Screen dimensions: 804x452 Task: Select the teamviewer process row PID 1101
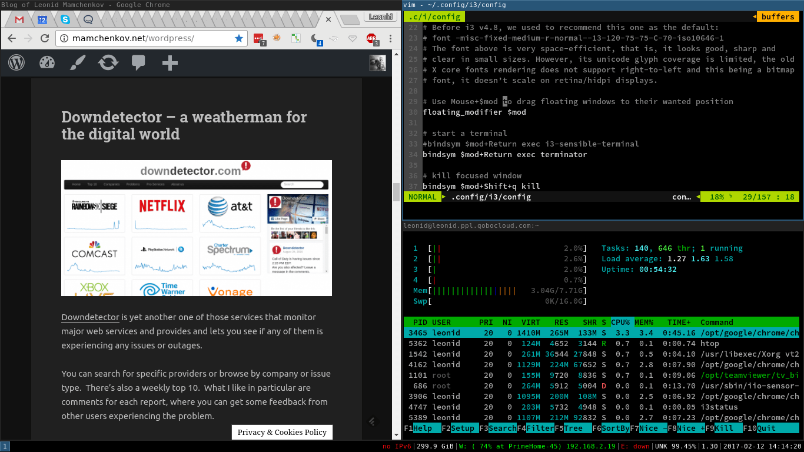point(602,375)
